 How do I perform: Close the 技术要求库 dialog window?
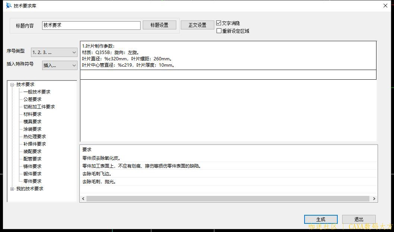(x=385, y=6)
